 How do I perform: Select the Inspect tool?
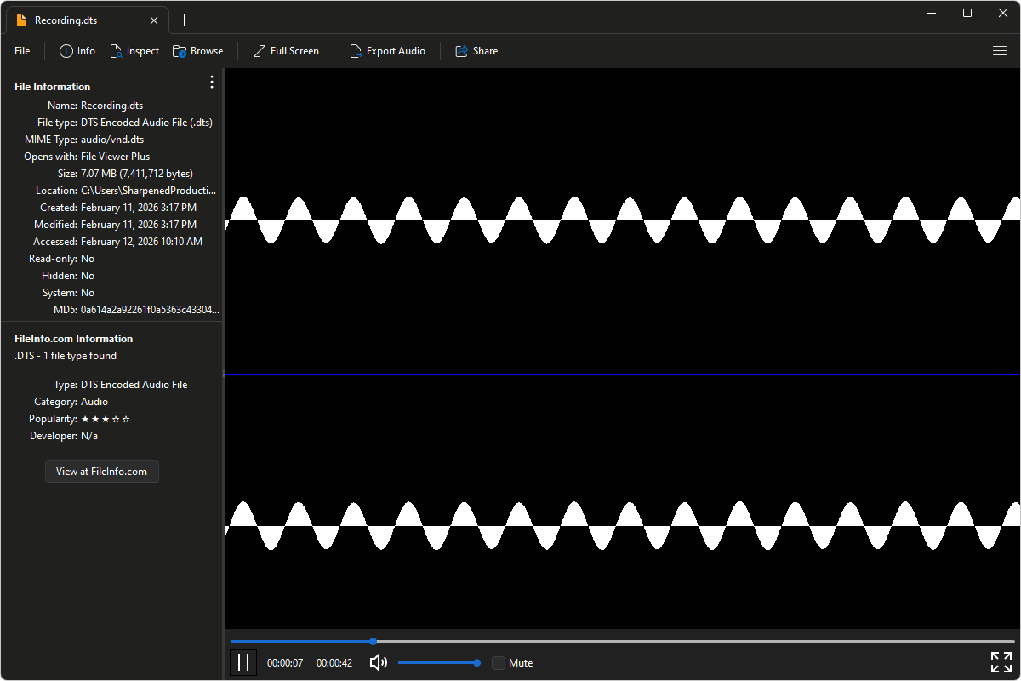(x=134, y=51)
